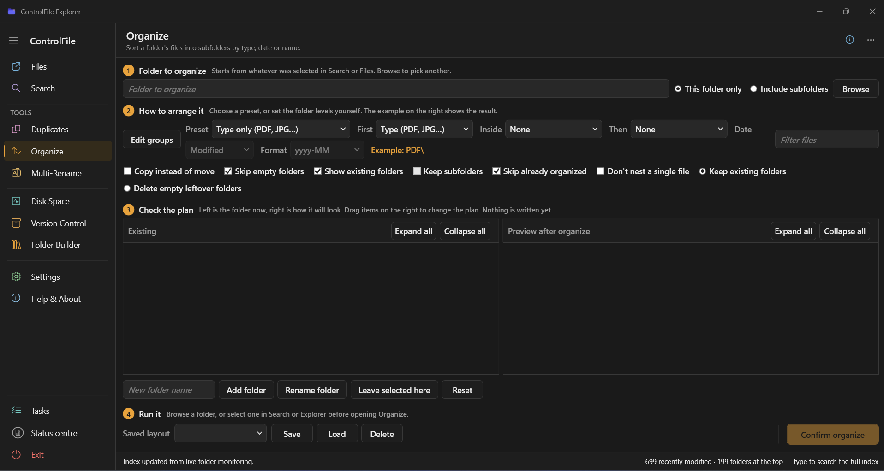Select Delete empty leftover folders radio
Image resolution: width=884 pixels, height=471 pixels.
[182, 188]
